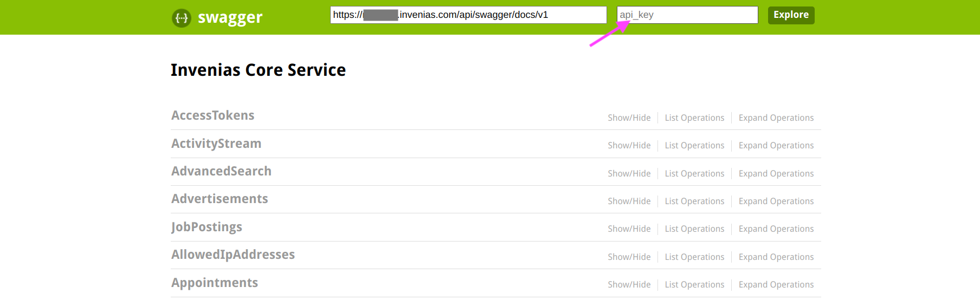
Task: Click the swagger title text
Action: click(x=230, y=18)
